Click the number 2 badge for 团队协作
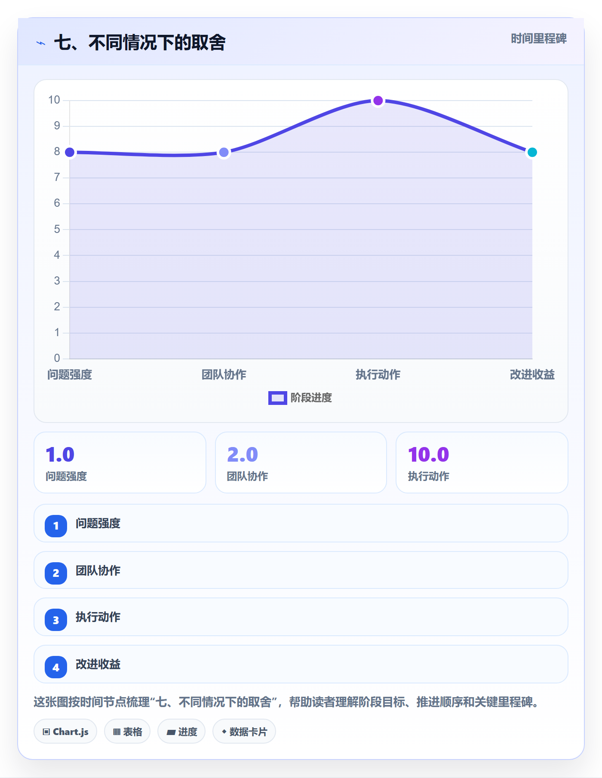Viewport: 602px width, 778px height. (x=56, y=573)
